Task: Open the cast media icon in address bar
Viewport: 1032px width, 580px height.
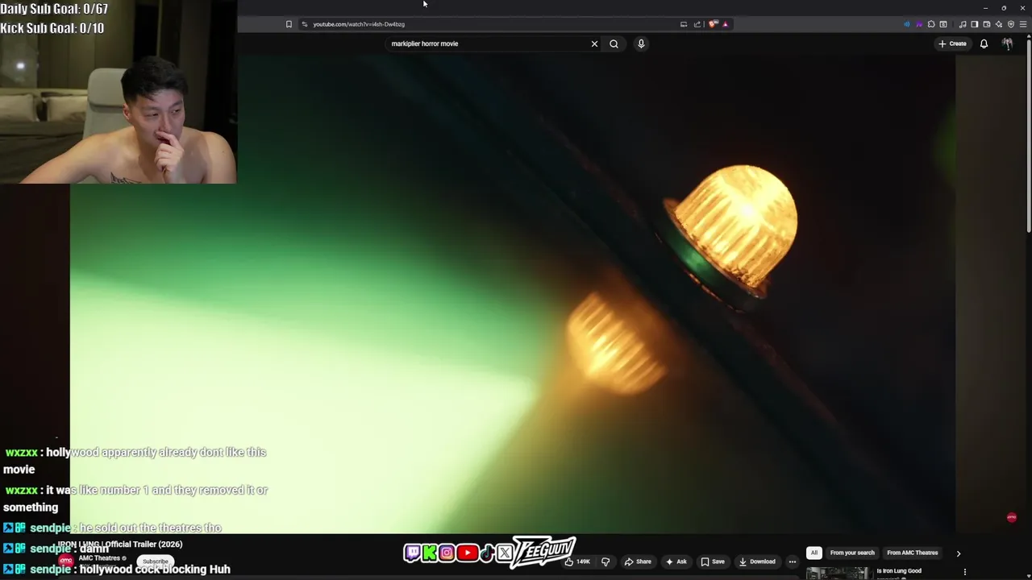Action: click(x=684, y=24)
